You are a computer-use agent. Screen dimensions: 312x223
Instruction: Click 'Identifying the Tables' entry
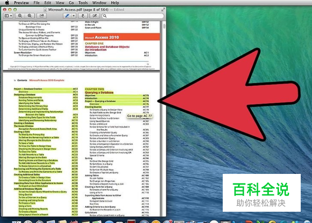[x=29, y=103]
